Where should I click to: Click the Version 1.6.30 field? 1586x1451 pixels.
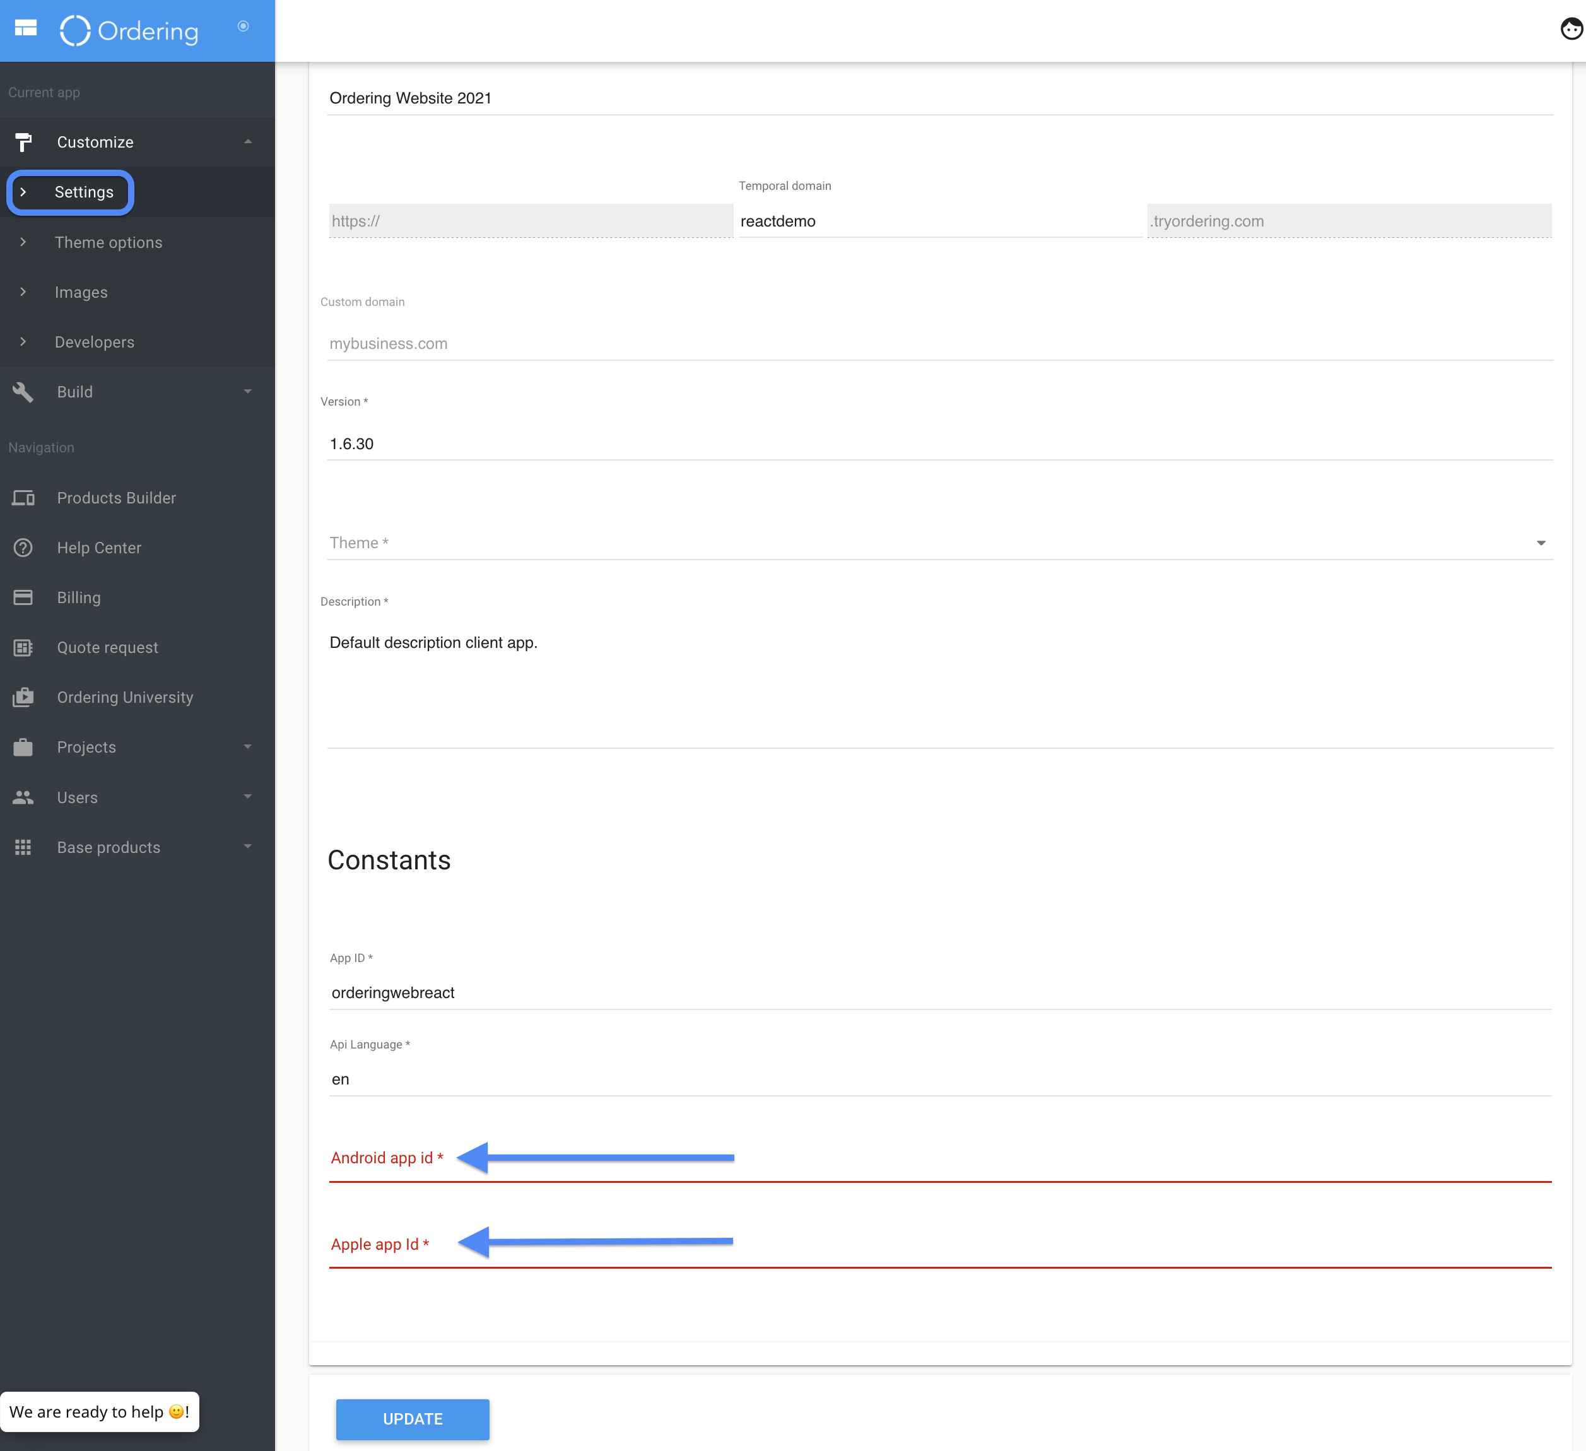click(x=940, y=444)
